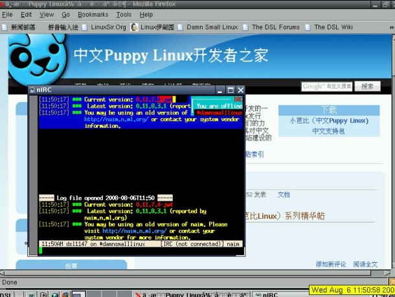
Task: Click the RSS feed icon in status bar
Action: tap(392, 282)
